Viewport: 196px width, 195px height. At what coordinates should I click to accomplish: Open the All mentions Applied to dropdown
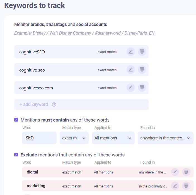pos(113,138)
